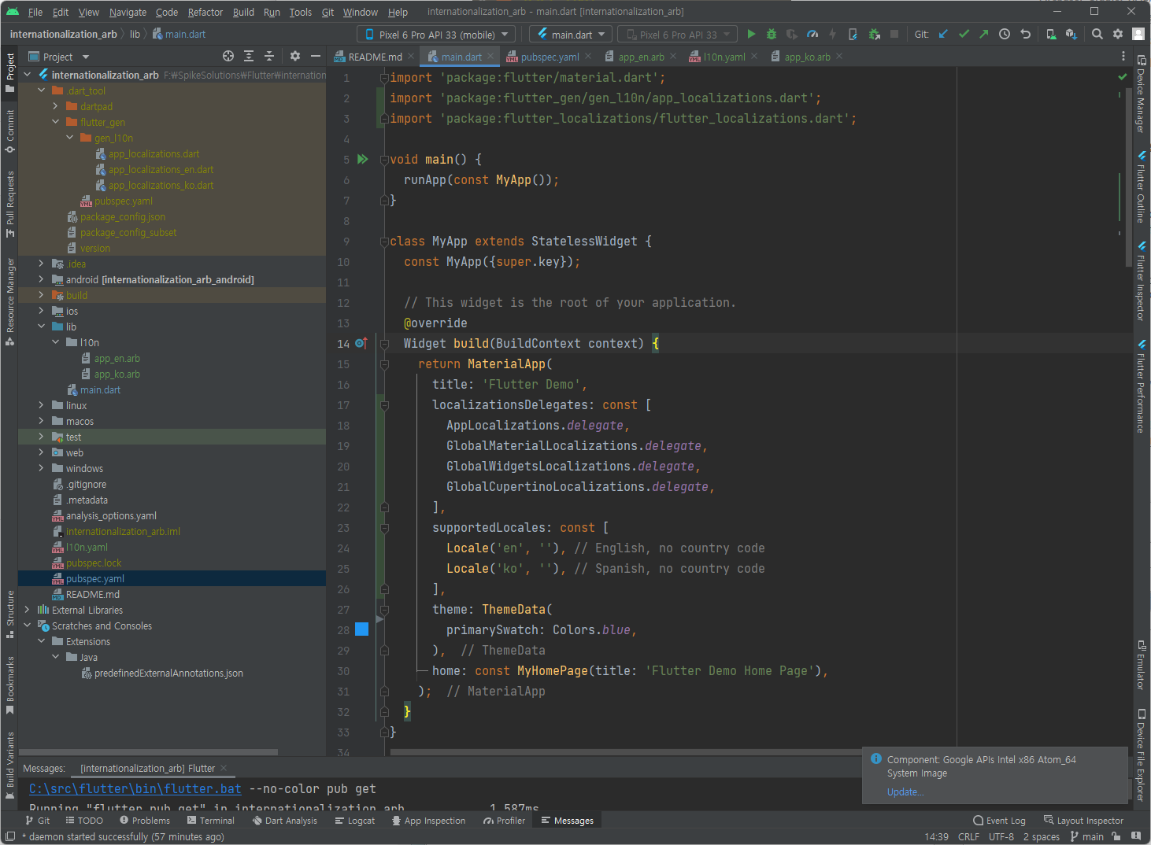Run the app with the green play button

751,35
